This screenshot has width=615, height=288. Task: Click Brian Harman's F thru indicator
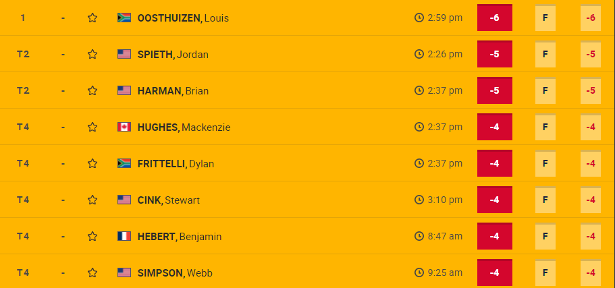[545, 91]
